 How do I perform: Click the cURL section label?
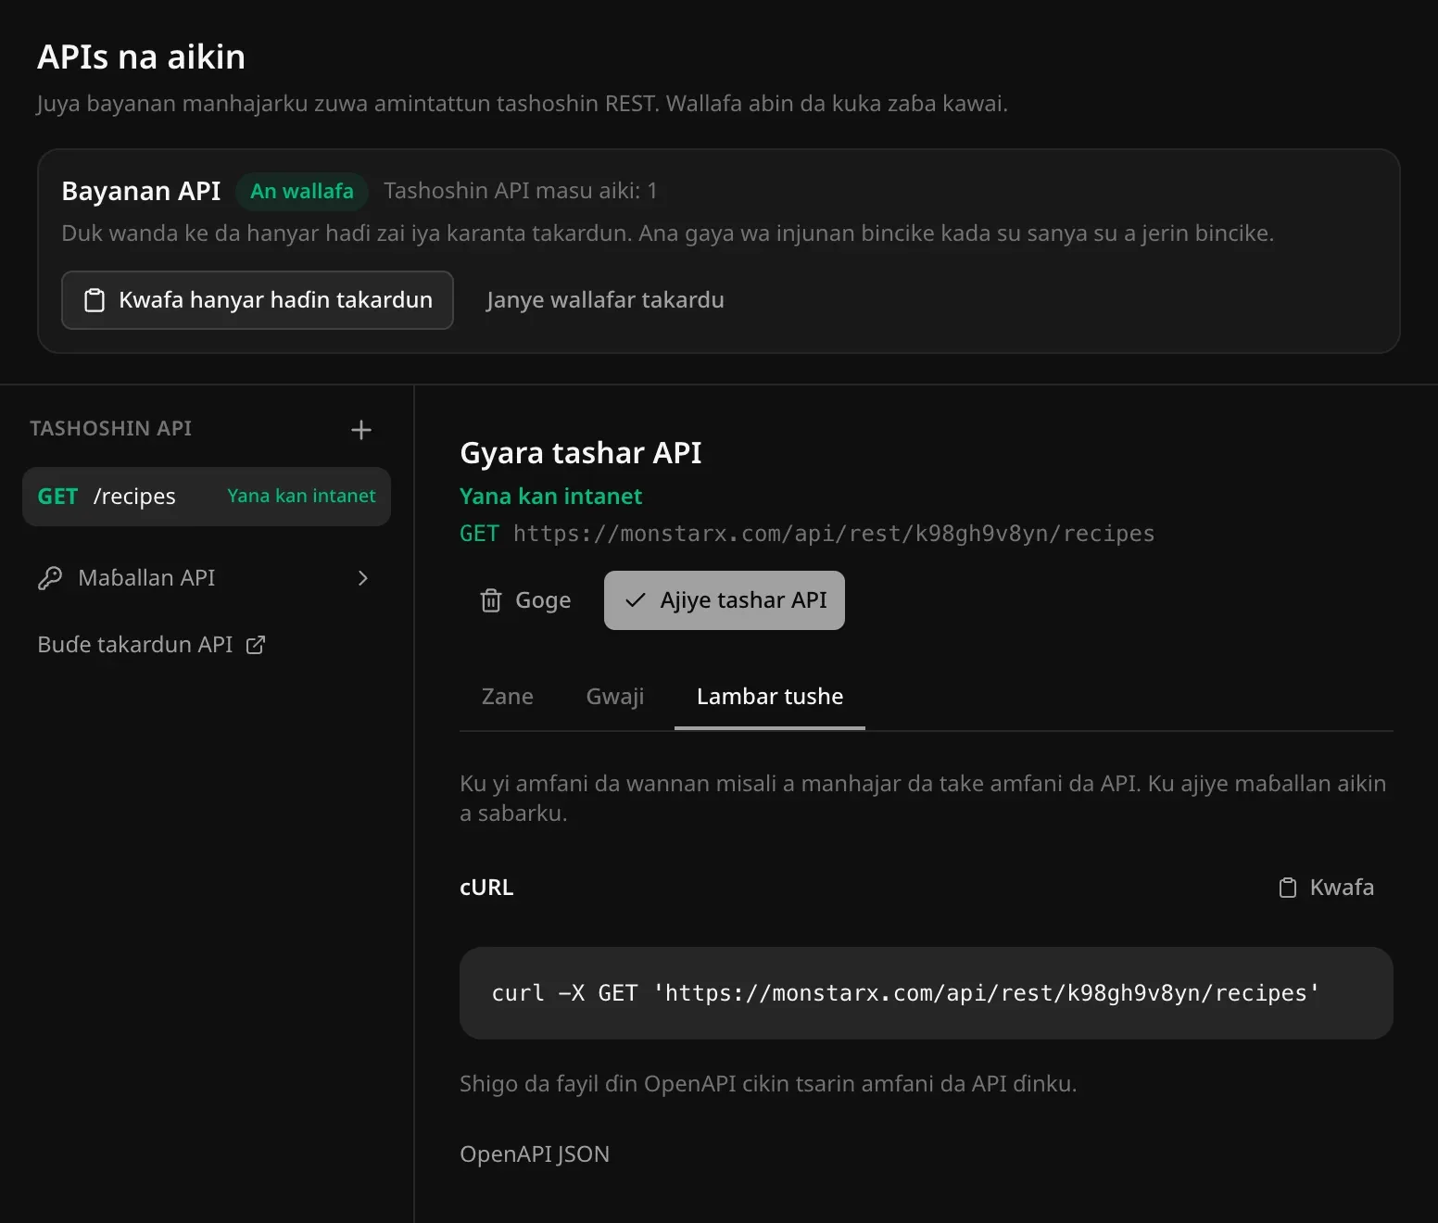[486, 888]
